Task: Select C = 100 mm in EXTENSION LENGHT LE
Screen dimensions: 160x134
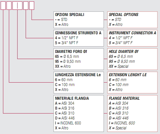Action: pos(119,85)
